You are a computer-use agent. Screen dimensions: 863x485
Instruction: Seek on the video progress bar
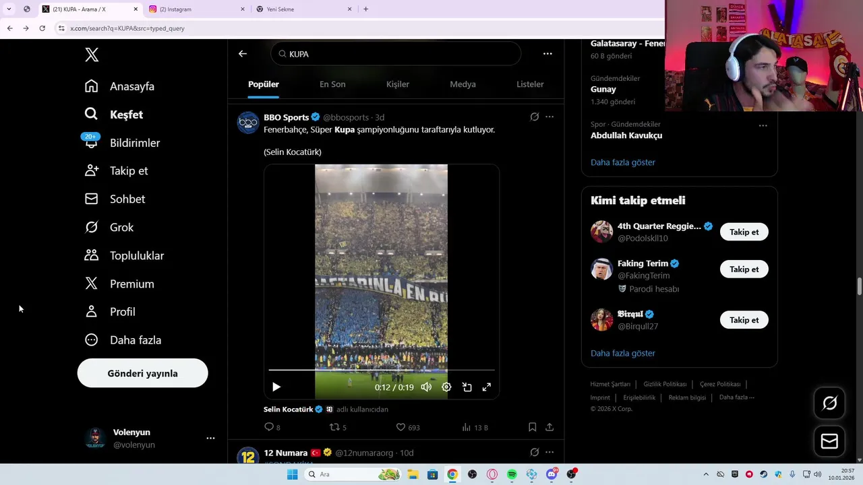[x=382, y=370]
